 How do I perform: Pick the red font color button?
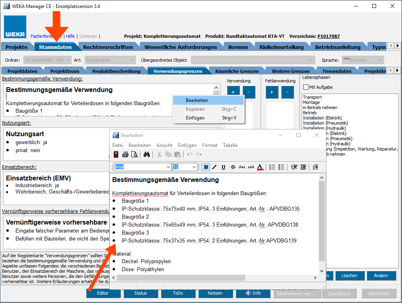260,167
